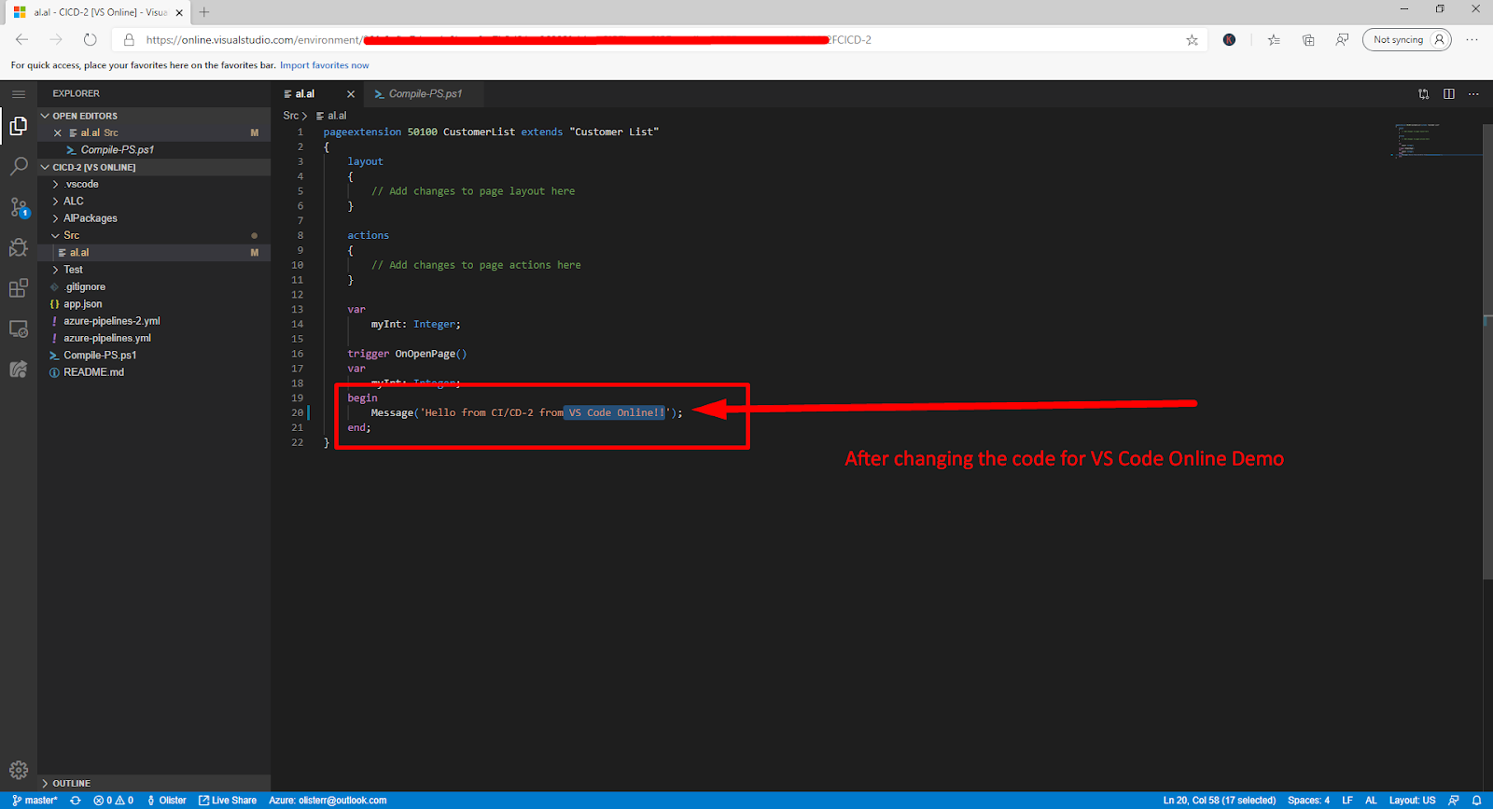Open browser favorites list icon
1493x809 pixels.
1274,40
